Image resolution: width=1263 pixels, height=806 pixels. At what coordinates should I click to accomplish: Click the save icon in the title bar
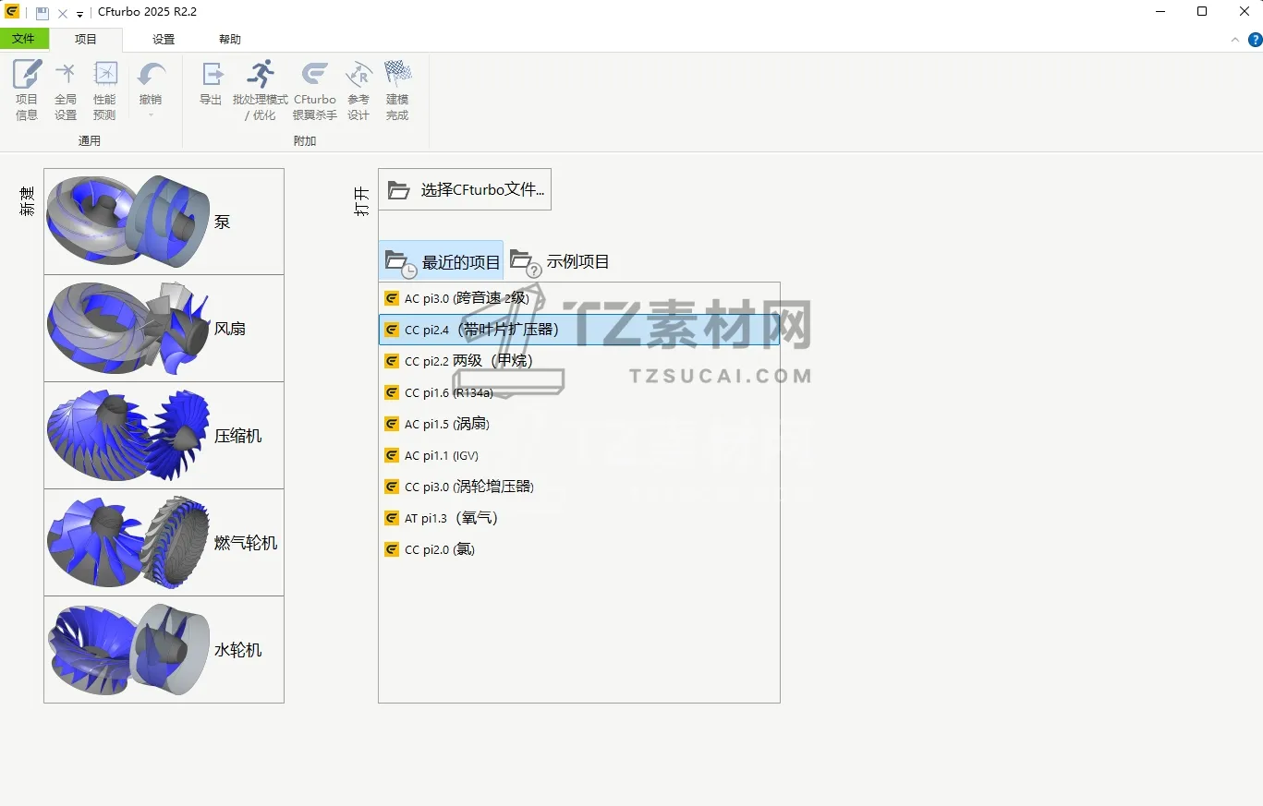point(43,13)
